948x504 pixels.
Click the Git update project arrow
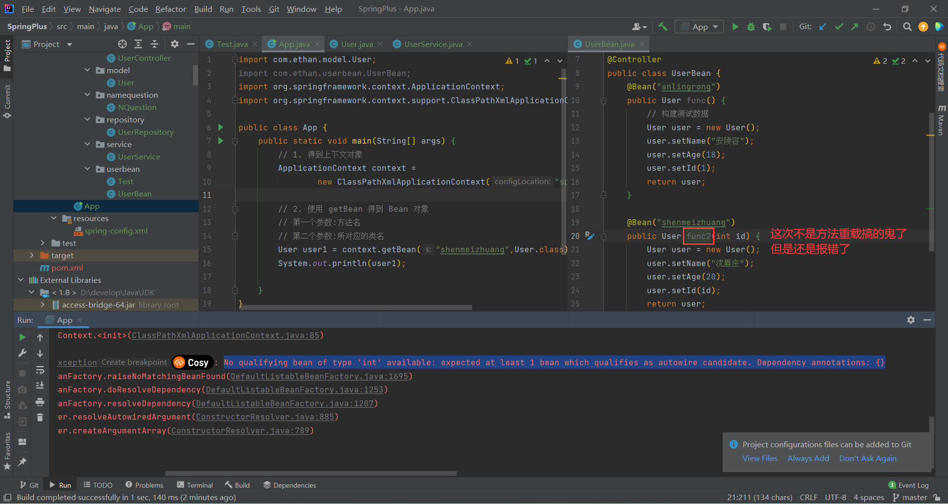(x=823, y=27)
